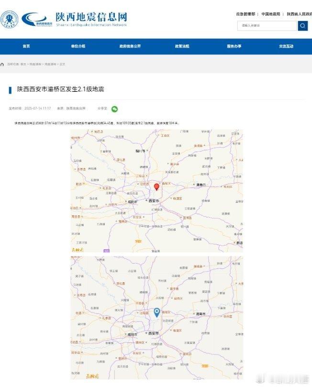Focus the keyword search input field
312x387 pixels.
point(267,26)
